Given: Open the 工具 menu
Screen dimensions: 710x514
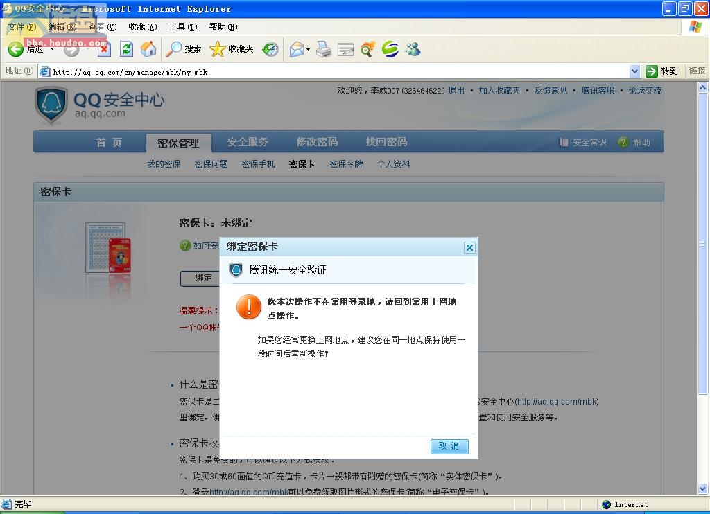Looking at the screenshot, I should click(183, 27).
